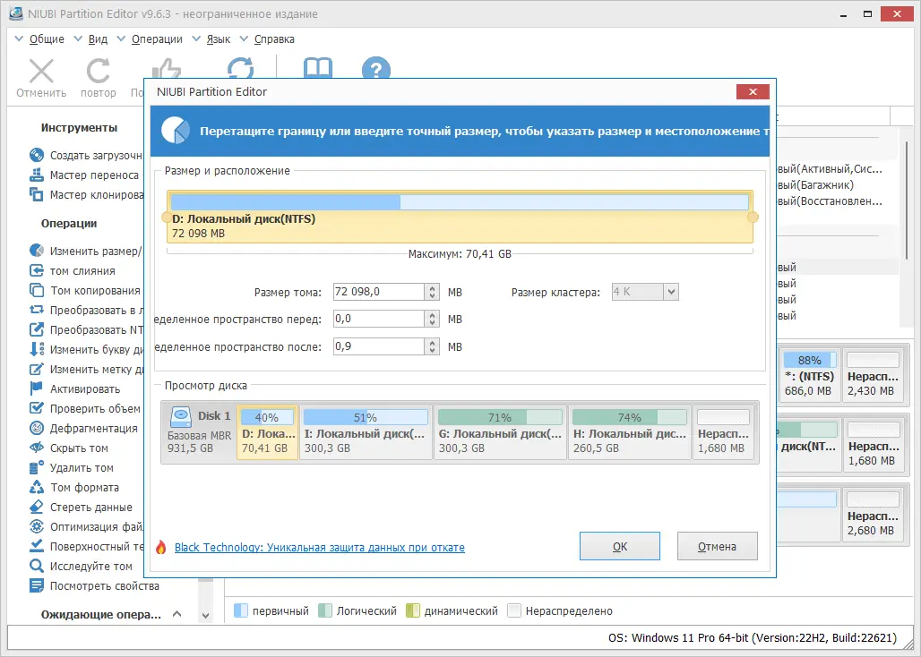Click the explore volume magnifier icon
The image size is (921, 657).
tap(37, 566)
